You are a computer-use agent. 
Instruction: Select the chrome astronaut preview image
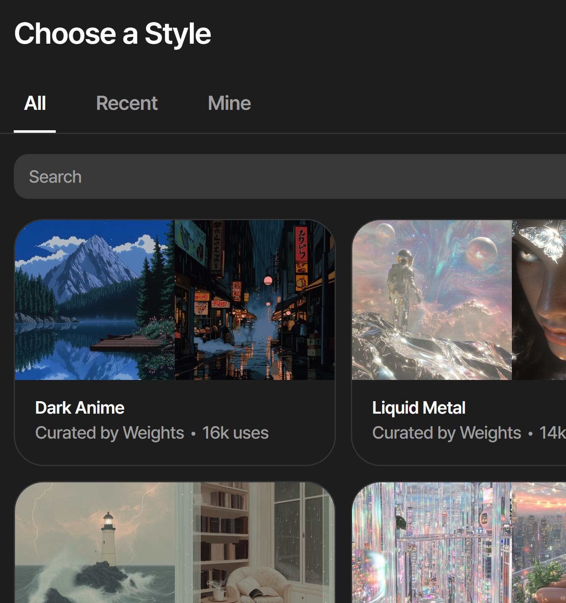coord(432,300)
